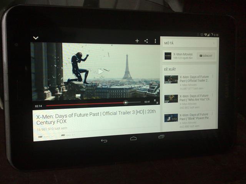Subscribe with the ĐĂNG KÝ button
This screenshot has height=184, width=246.
206,56
